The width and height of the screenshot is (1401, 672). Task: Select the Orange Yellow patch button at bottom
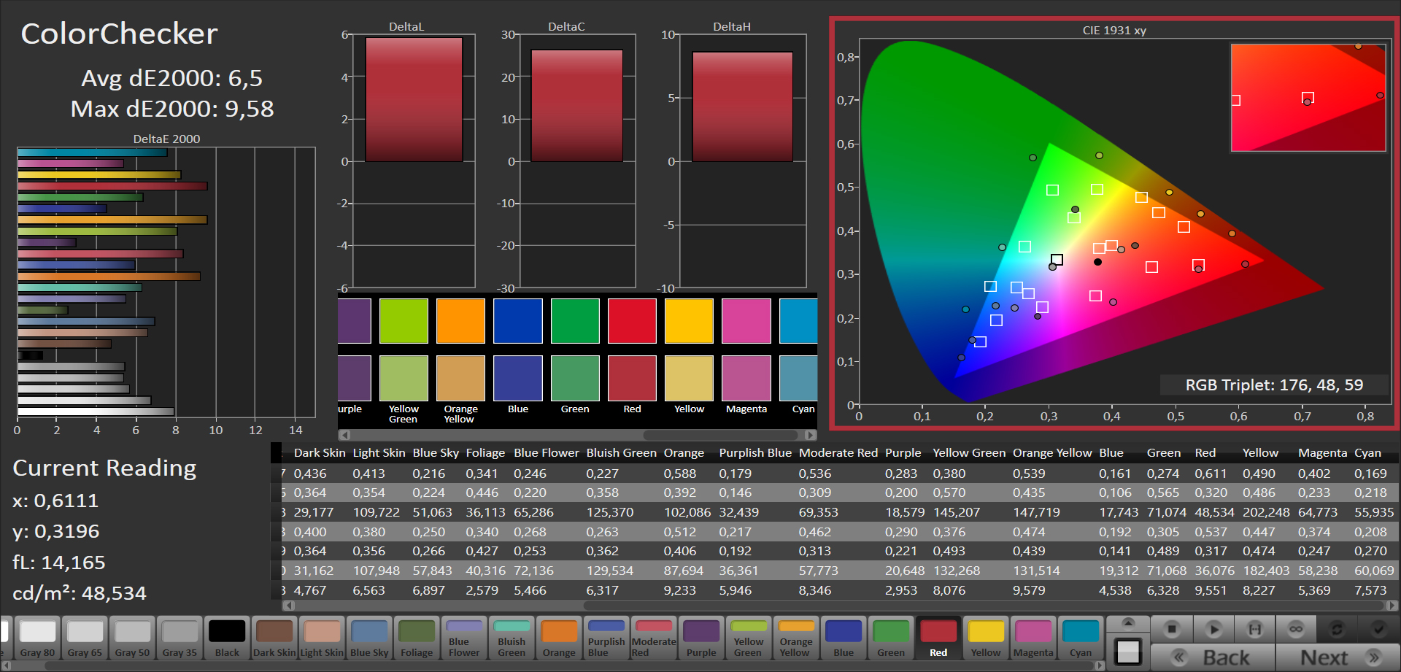(x=796, y=638)
